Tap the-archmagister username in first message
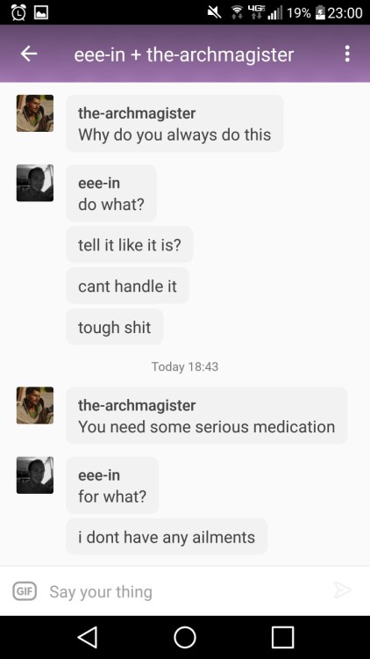 point(137,113)
